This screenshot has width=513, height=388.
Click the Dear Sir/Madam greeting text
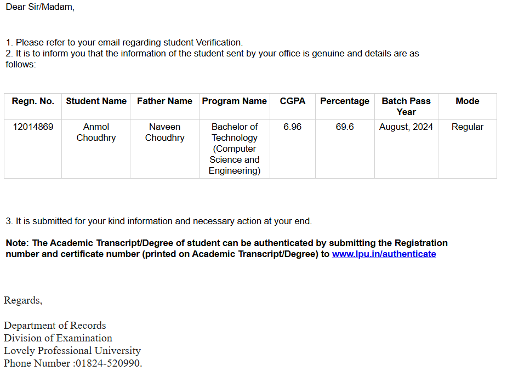point(40,8)
